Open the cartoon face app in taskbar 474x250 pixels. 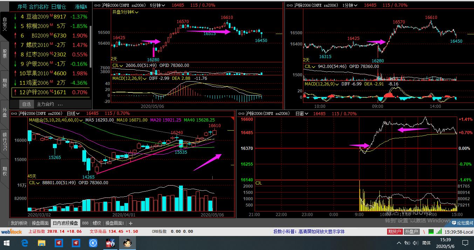click(x=128, y=243)
